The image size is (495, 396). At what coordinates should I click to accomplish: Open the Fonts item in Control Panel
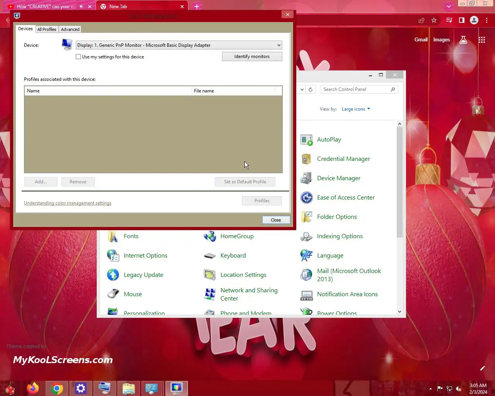click(123, 236)
